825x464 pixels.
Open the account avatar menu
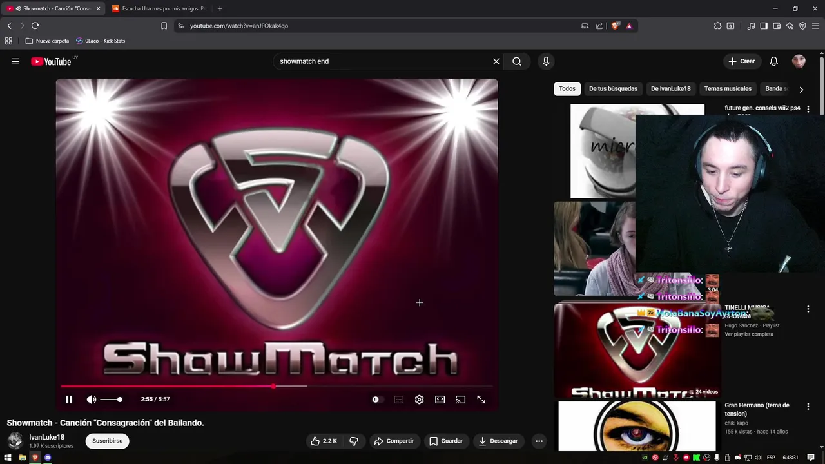pos(799,61)
